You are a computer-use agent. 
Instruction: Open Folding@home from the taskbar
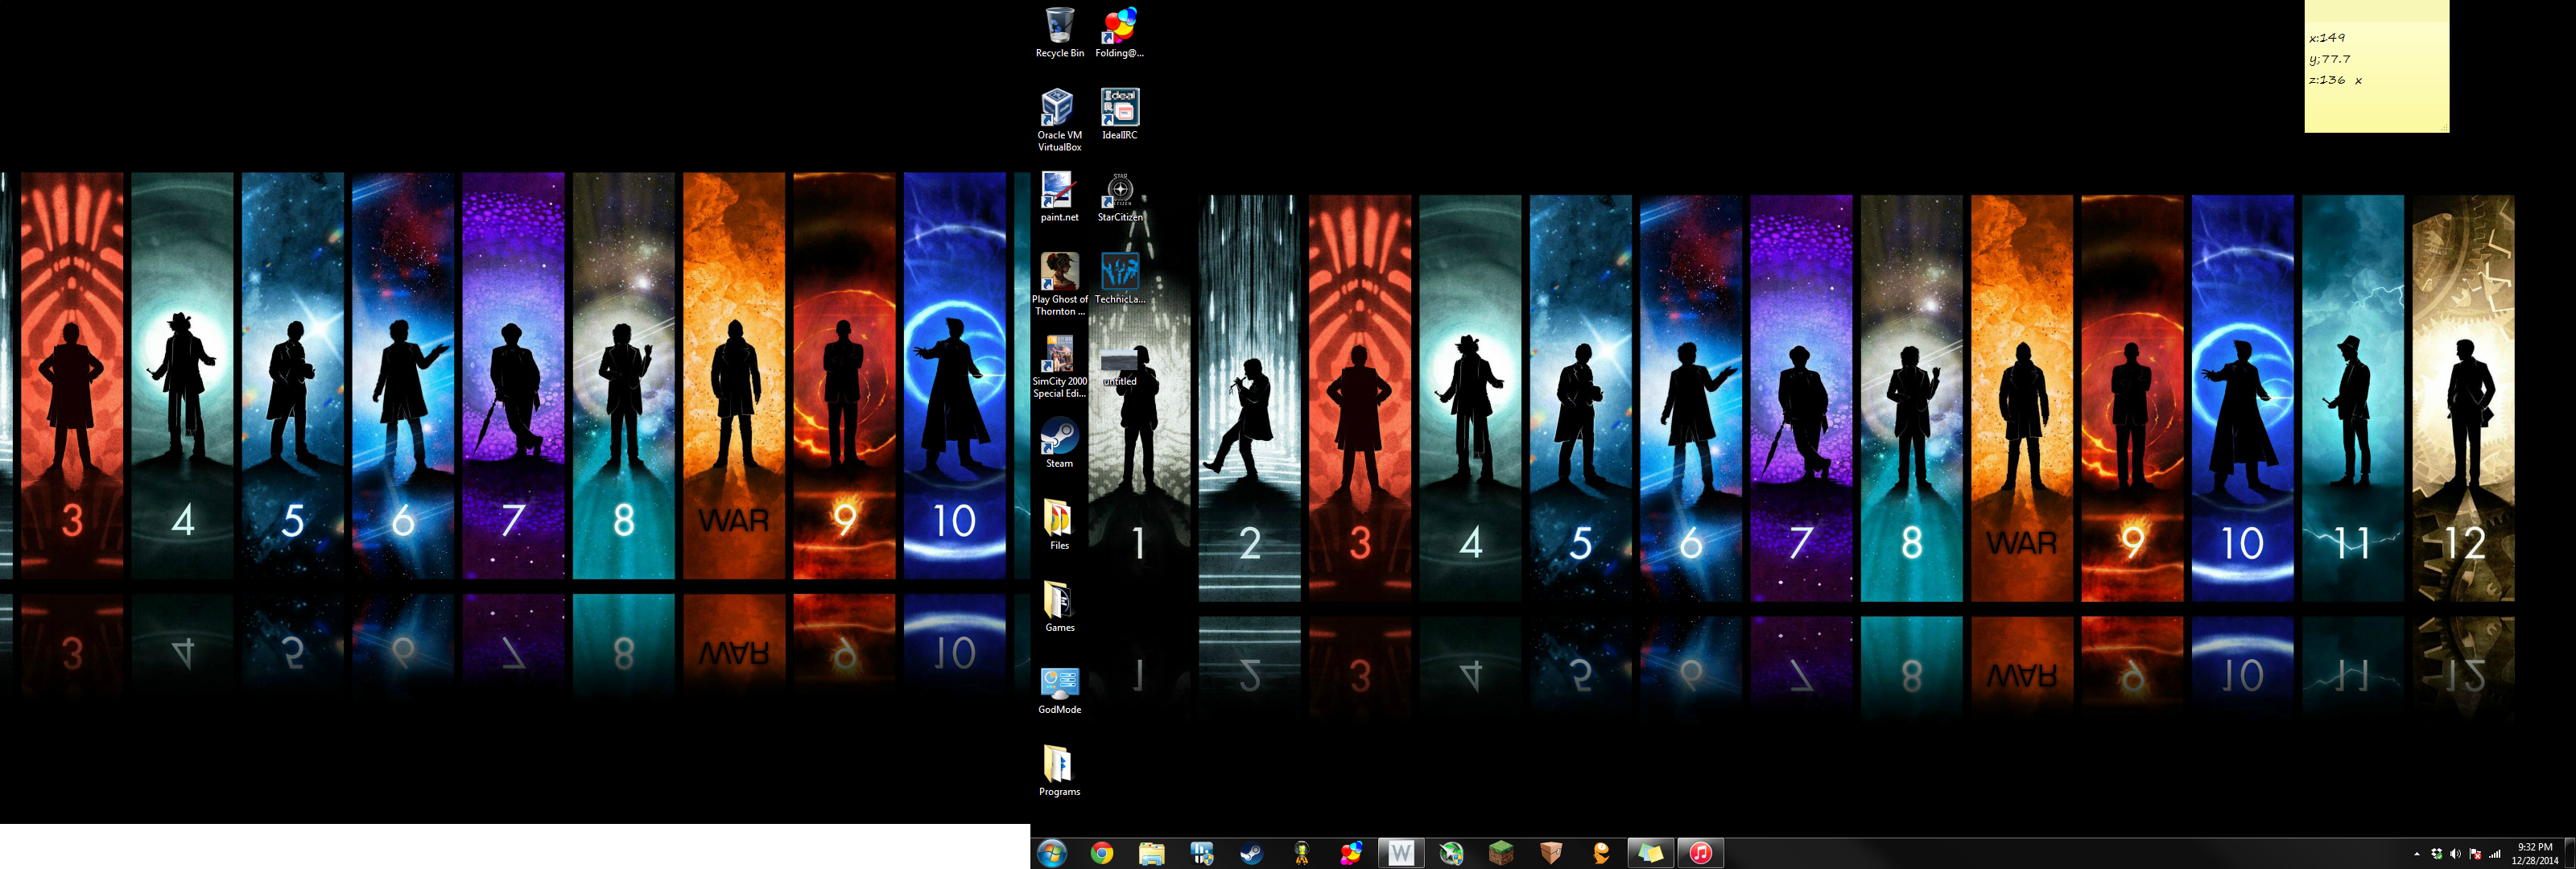[1352, 853]
